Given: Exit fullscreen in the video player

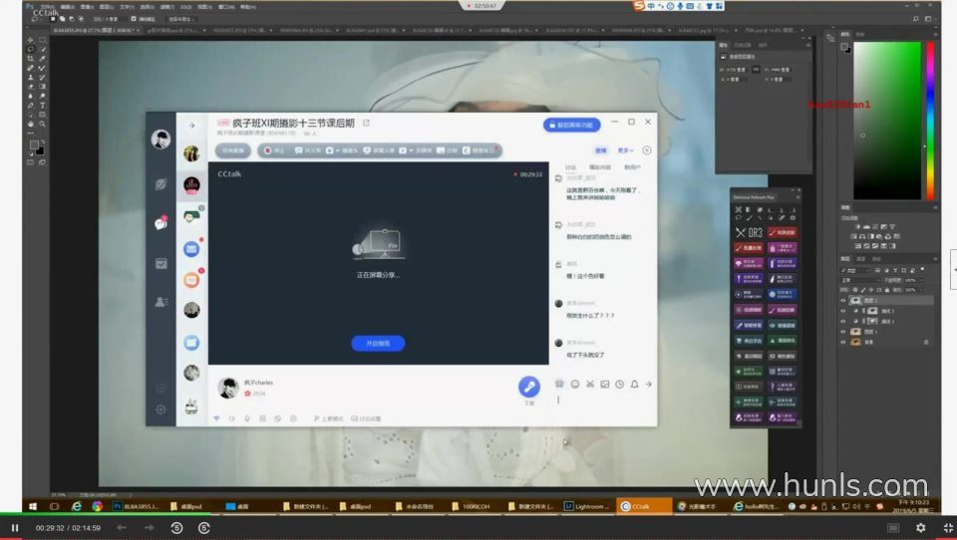Looking at the screenshot, I should click(948, 528).
